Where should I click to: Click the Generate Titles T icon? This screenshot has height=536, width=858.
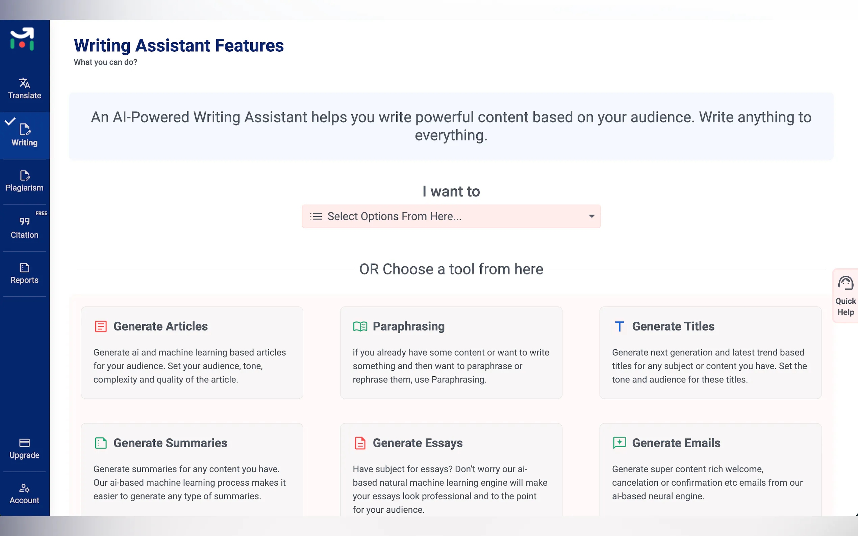pyautogui.click(x=619, y=326)
